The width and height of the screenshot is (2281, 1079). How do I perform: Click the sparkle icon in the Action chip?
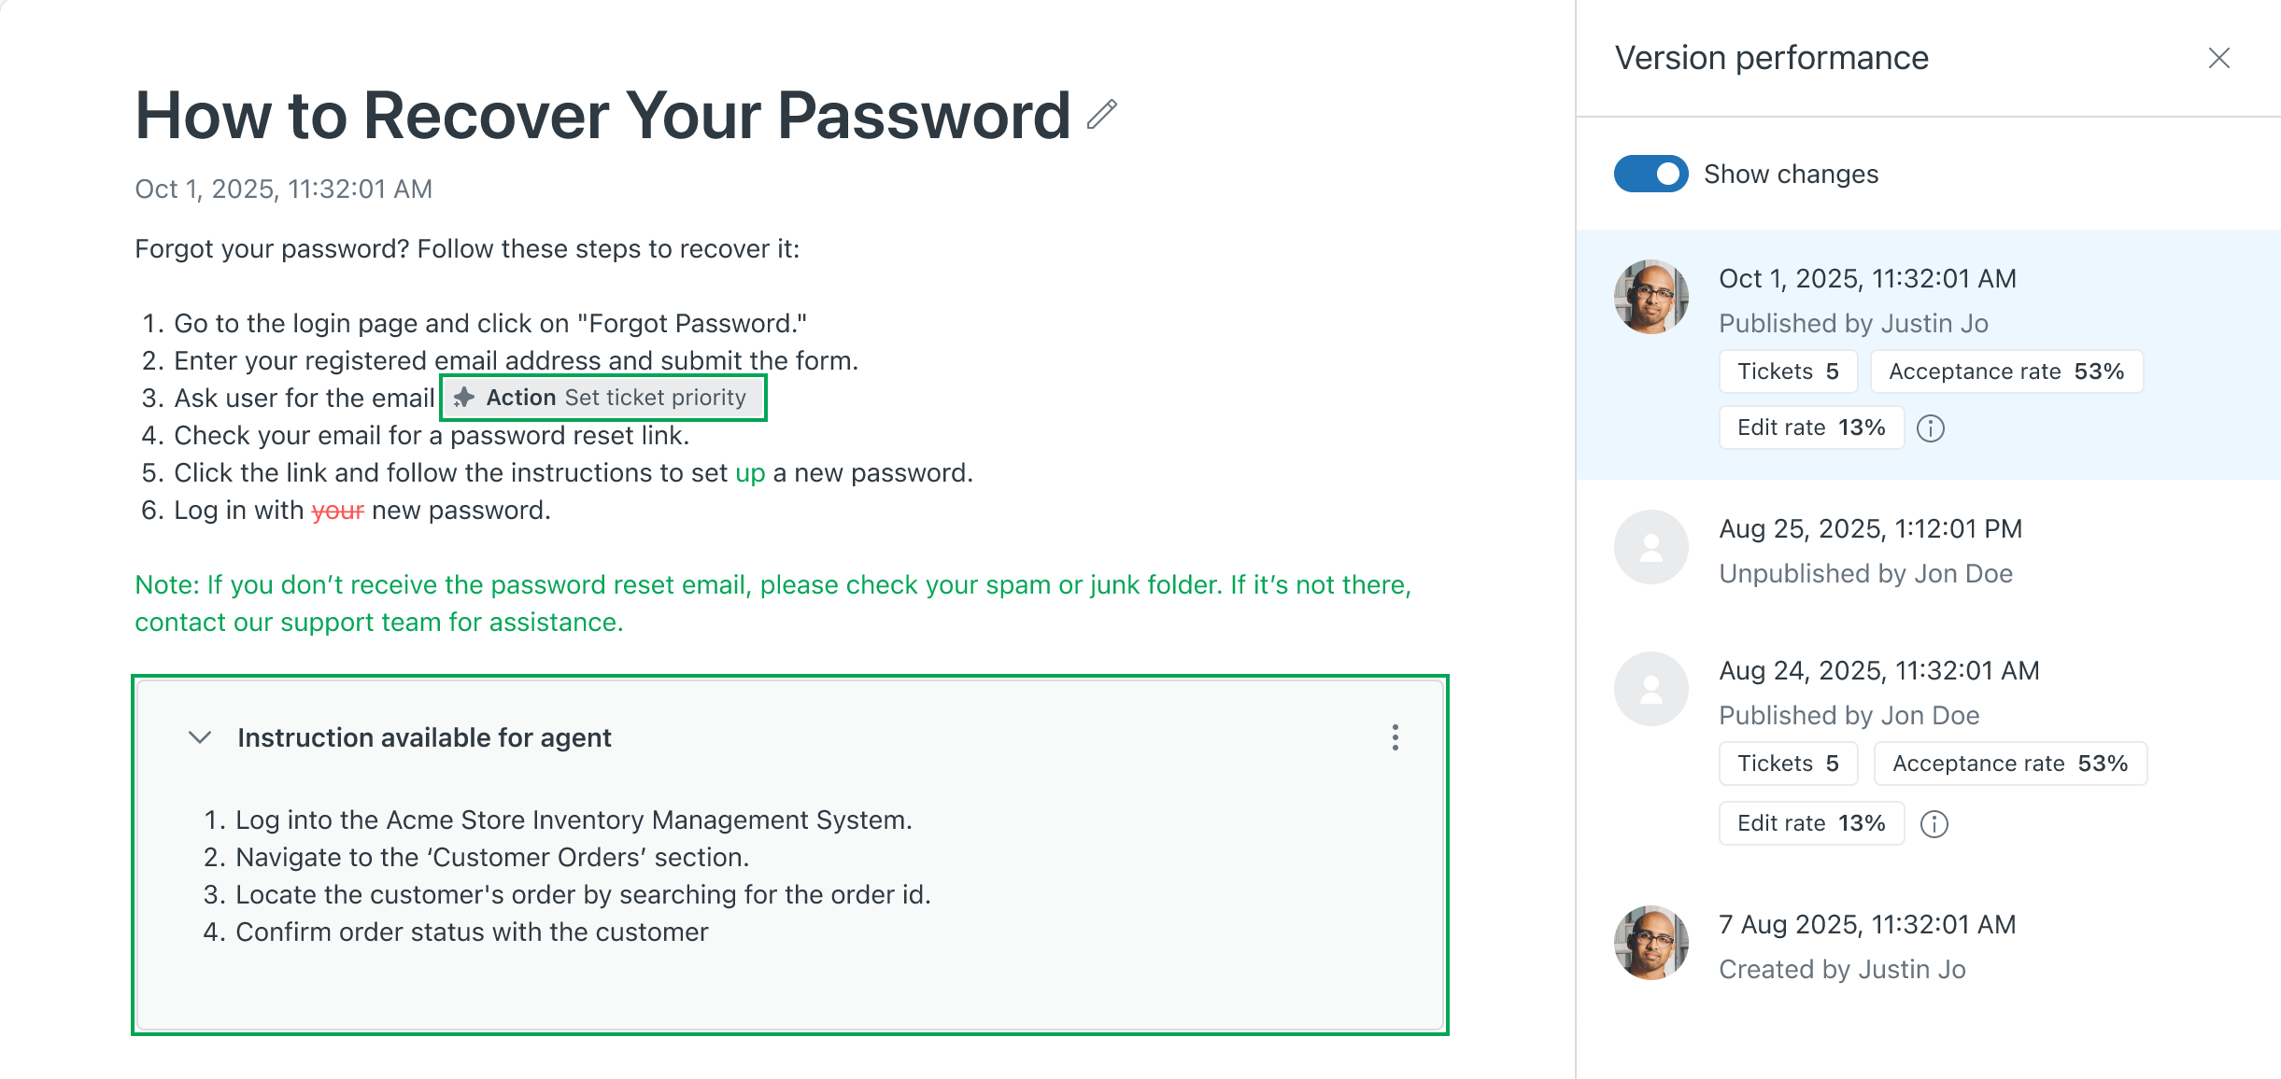[x=464, y=398]
